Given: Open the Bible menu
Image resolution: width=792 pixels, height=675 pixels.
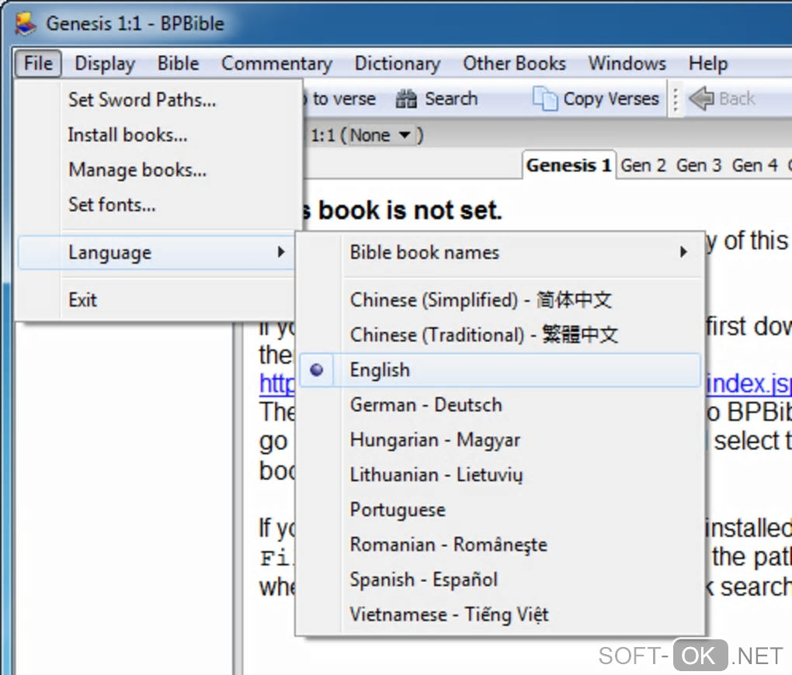Looking at the screenshot, I should point(178,64).
